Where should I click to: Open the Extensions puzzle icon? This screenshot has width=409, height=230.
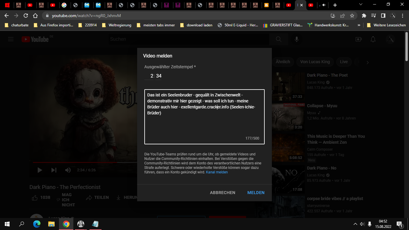pos(364,16)
